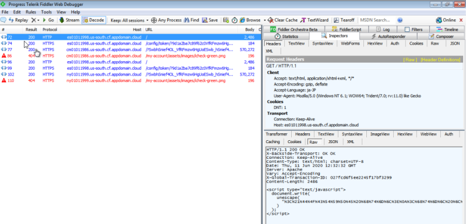Sort sessions by Protocol column header
Image resolution: width=466 pixels, height=224 pixels.
(x=50, y=30)
